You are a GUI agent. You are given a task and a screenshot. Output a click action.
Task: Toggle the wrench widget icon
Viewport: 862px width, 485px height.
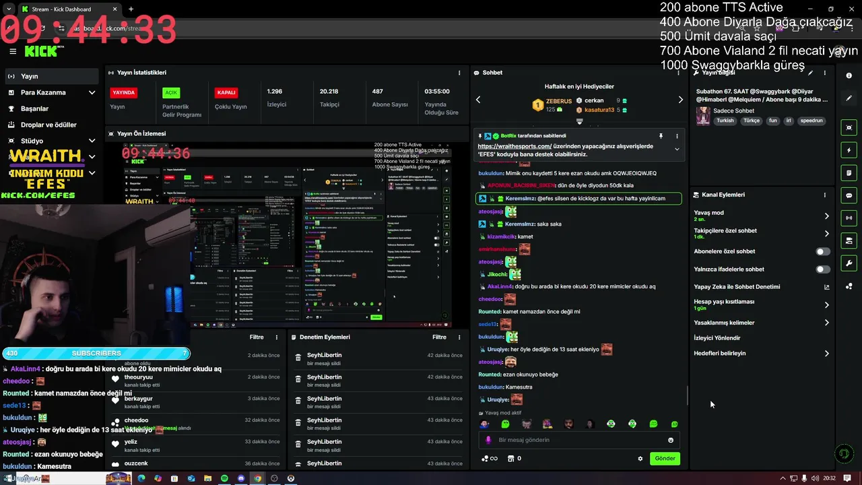849,263
